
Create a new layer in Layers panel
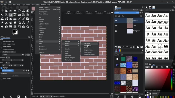[116, 47]
